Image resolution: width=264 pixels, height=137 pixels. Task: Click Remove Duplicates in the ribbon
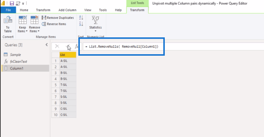[x=58, y=18]
